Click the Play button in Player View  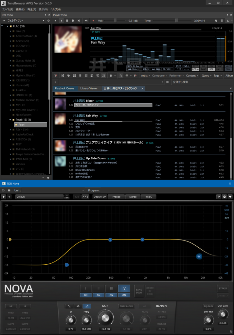coord(61,21)
